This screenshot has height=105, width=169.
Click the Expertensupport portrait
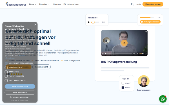point(144,81)
